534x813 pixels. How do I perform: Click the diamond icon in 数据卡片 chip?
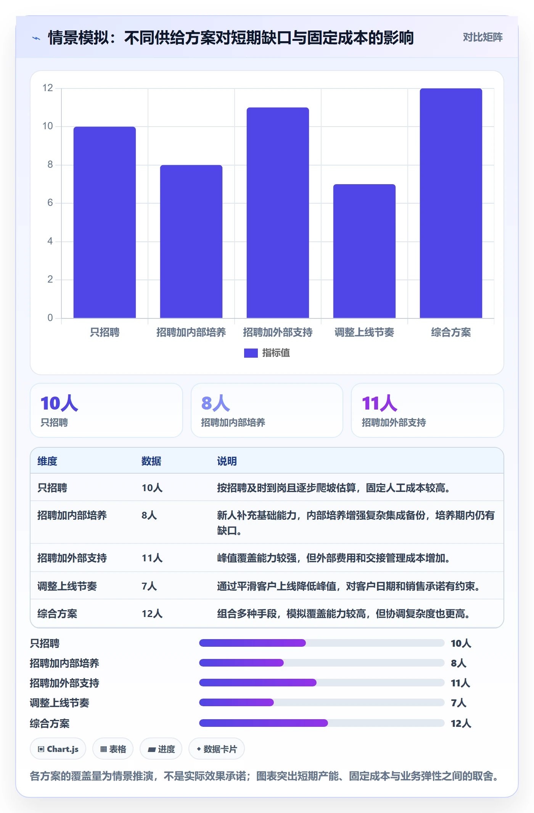[199, 749]
